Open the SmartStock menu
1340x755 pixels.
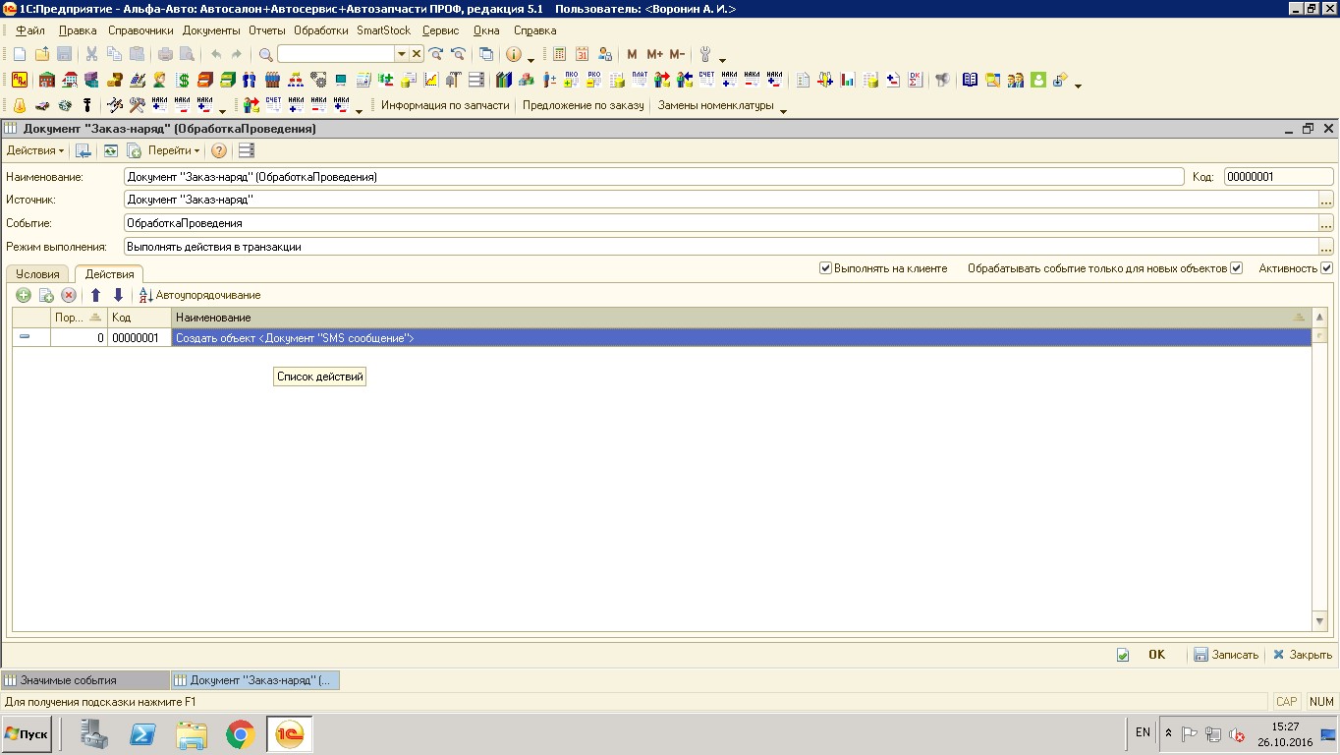pos(384,30)
